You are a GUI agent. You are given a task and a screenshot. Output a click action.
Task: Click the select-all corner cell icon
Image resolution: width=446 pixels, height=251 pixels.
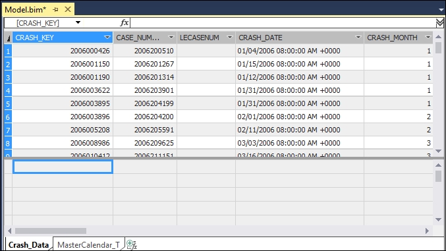coord(9,38)
